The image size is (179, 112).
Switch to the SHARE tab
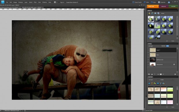pyautogui.click(x=173, y=7)
